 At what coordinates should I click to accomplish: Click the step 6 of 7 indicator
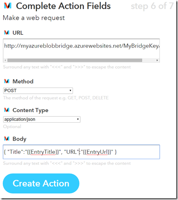click(x=152, y=6)
